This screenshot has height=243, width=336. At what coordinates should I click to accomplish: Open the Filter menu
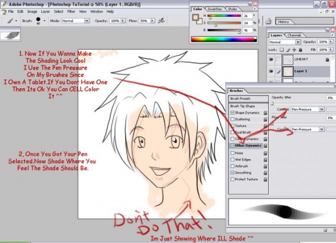pyautogui.click(x=71, y=11)
